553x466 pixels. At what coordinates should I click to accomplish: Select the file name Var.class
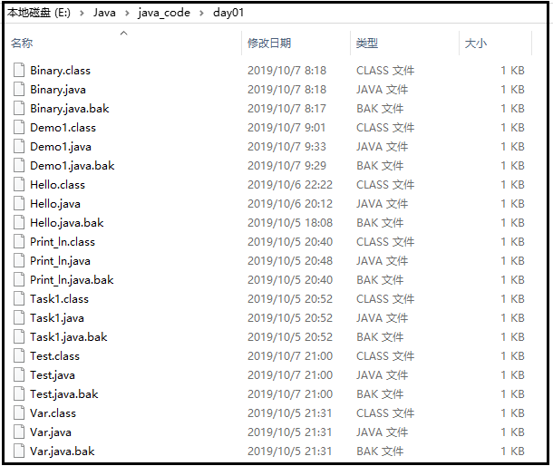coord(53,413)
